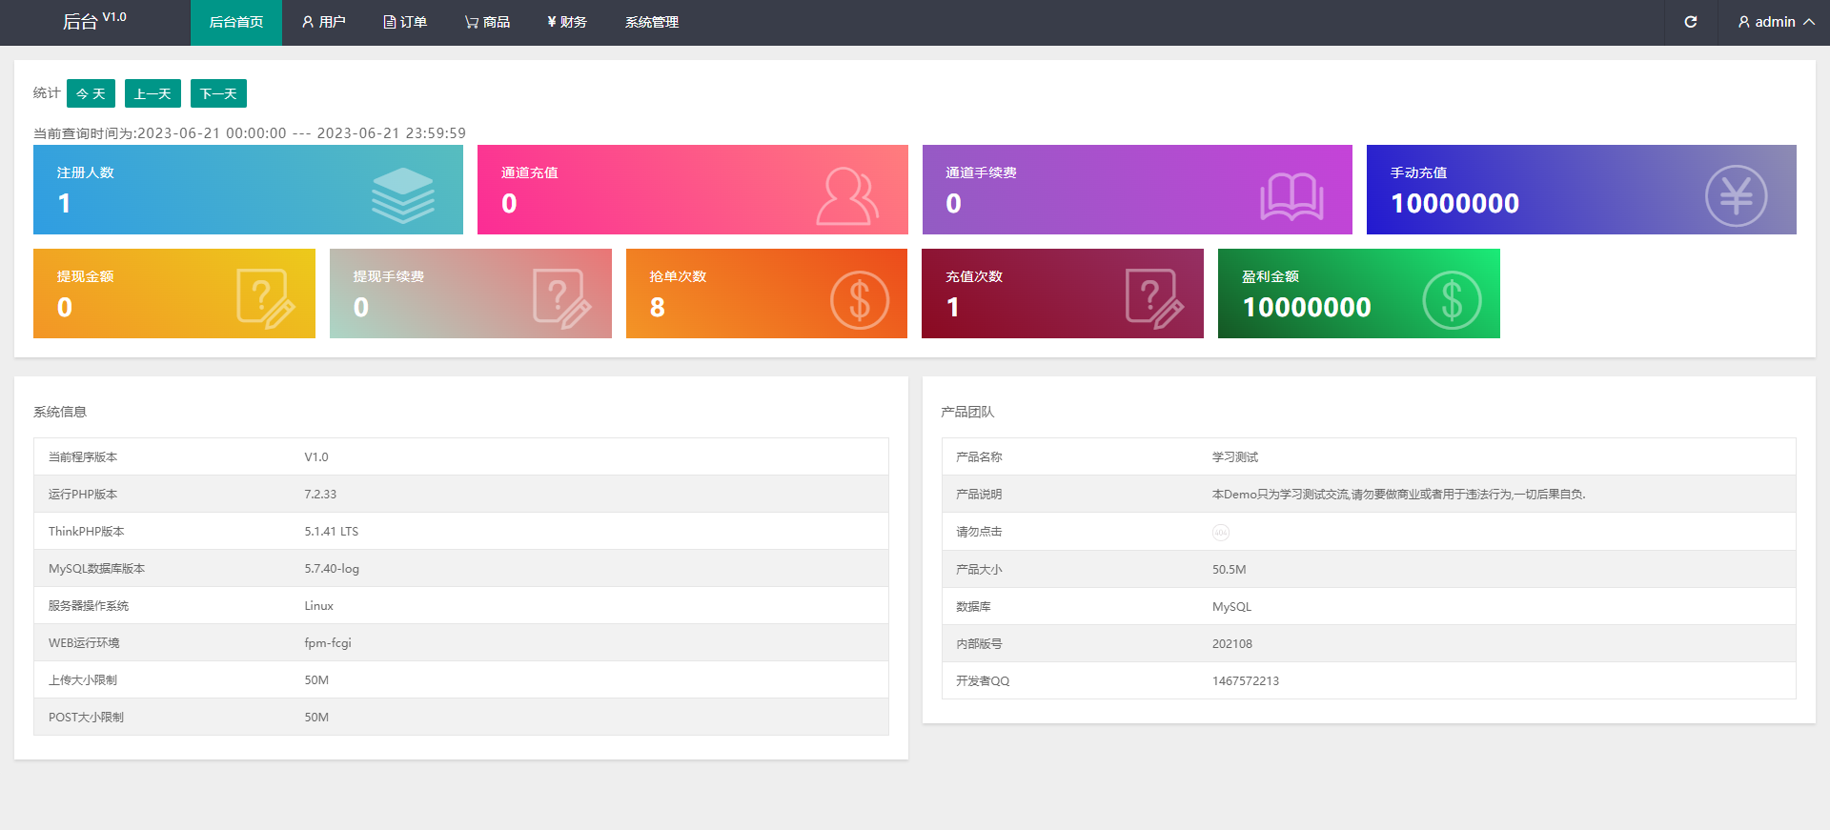Open the 订单 menu item

pos(405,22)
